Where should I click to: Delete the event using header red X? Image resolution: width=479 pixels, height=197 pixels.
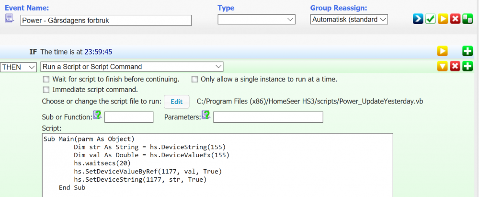click(x=456, y=19)
